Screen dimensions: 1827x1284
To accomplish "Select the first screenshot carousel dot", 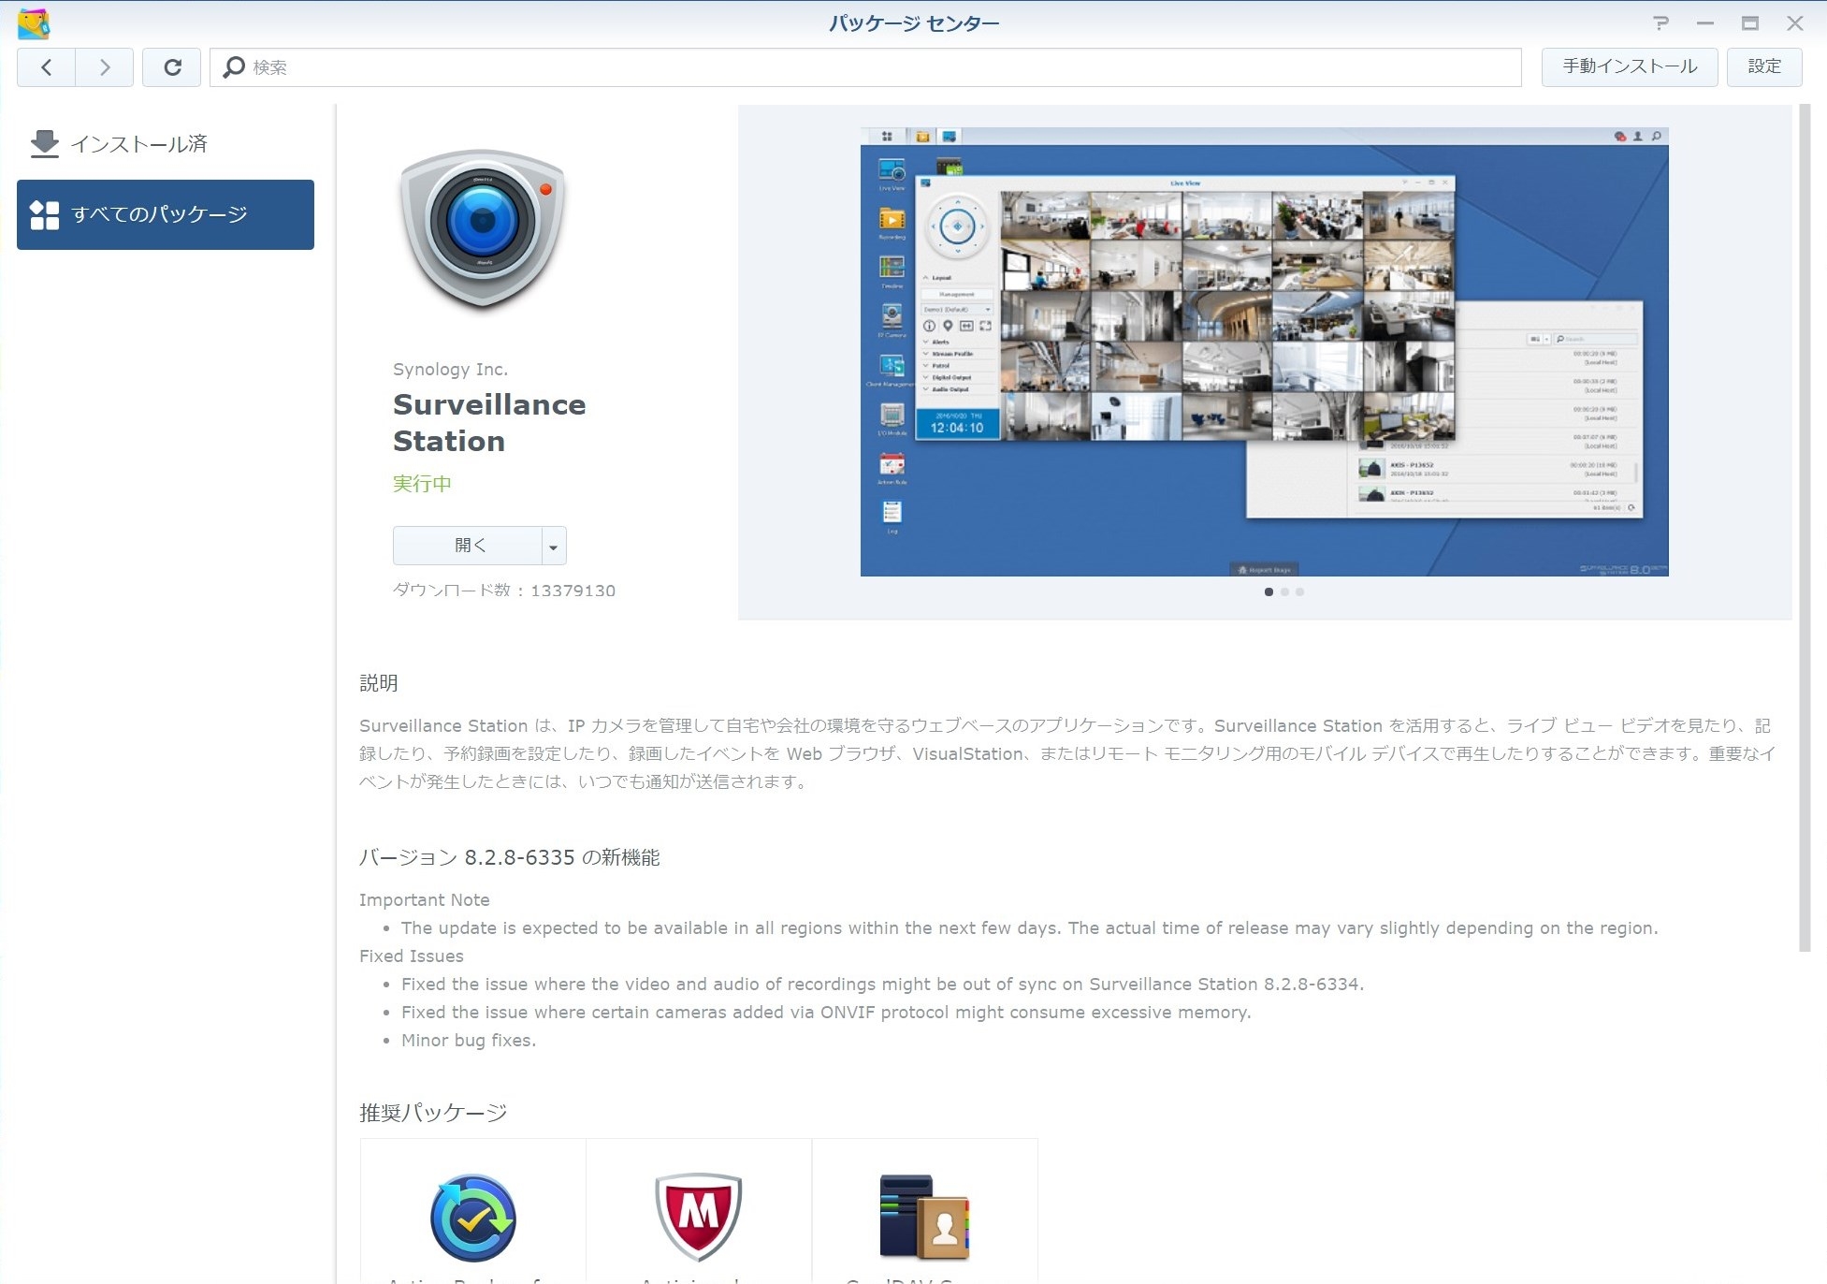I will pos(1269,591).
